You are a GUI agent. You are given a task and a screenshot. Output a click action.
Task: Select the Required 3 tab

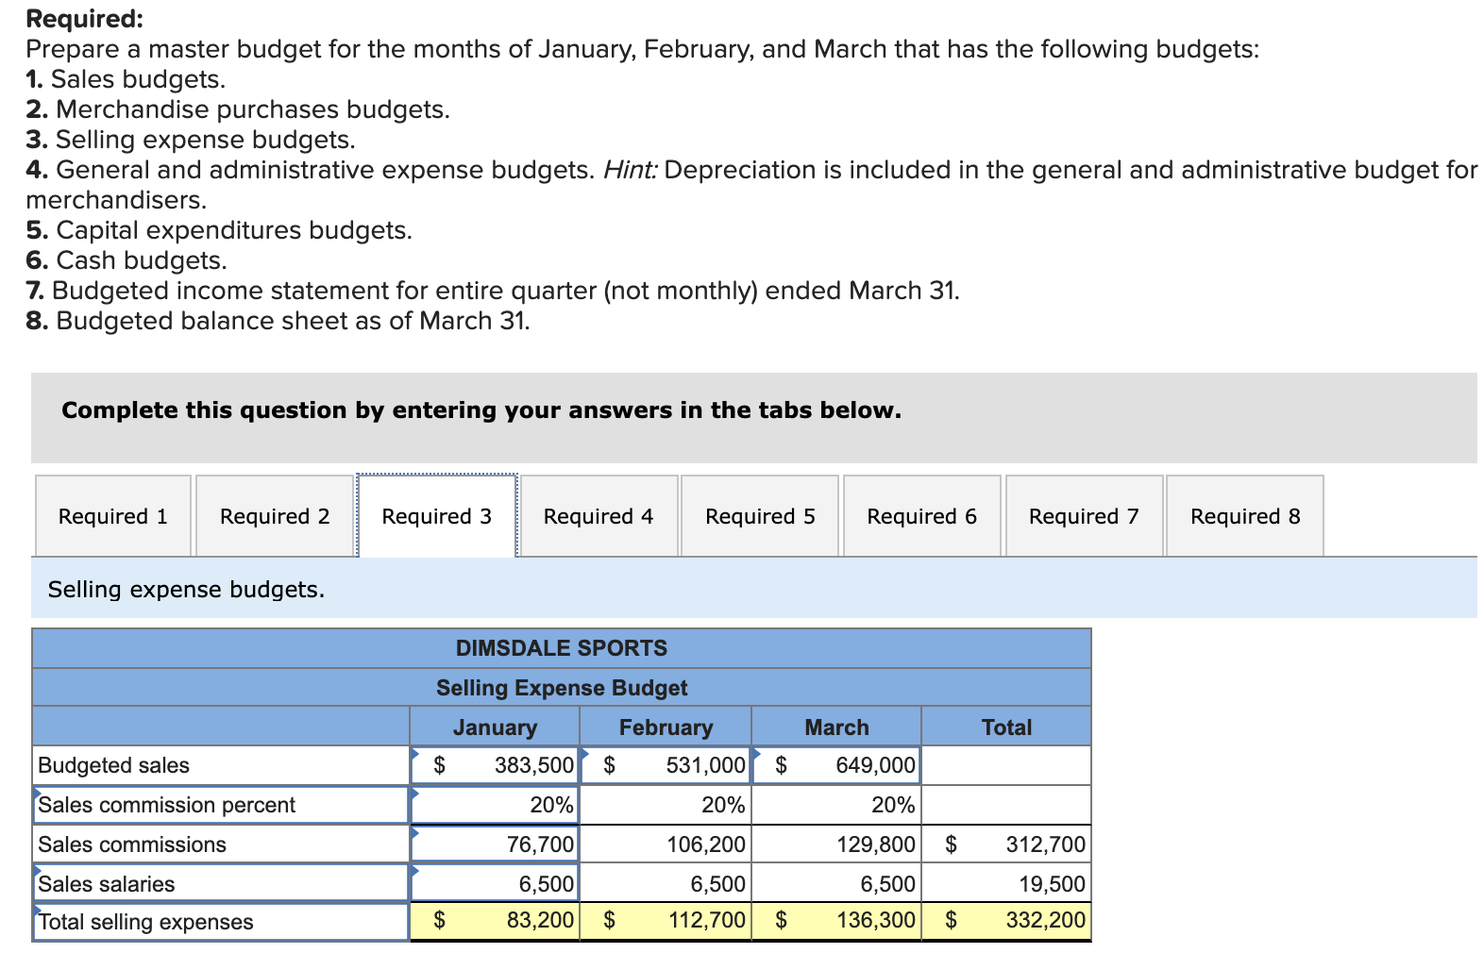(437, 516)
